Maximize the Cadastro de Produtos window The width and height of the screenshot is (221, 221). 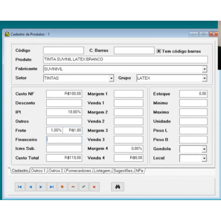[204, 34]
